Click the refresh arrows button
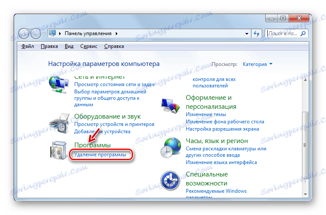The height and width of the screenshot is (215, 326). point(257,33)
